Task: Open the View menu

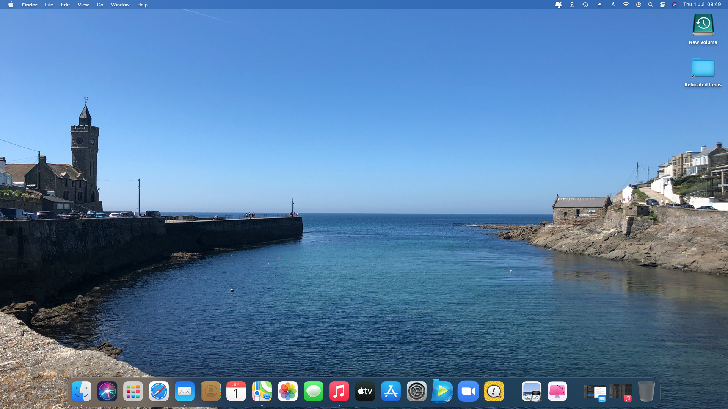Action: (x=83, y=5)
